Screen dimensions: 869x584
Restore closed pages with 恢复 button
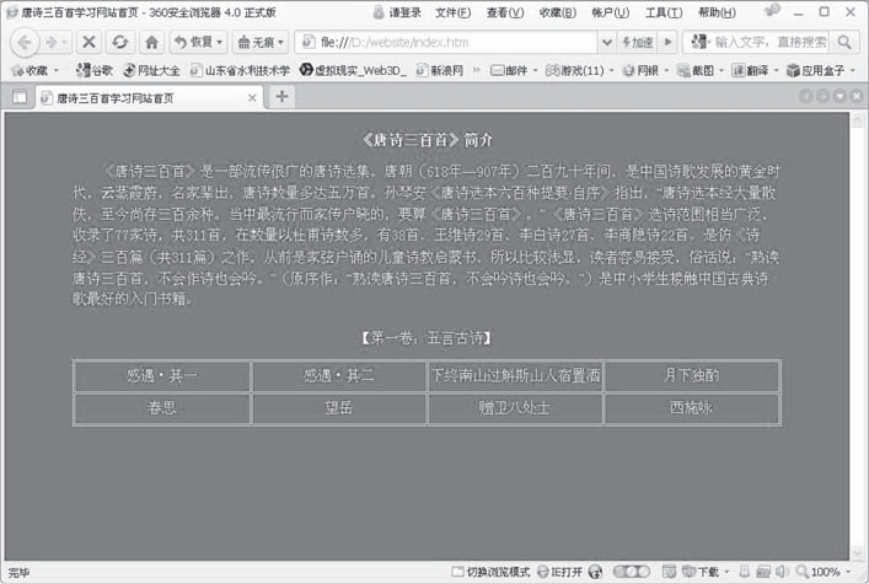[x=198, y=42]
